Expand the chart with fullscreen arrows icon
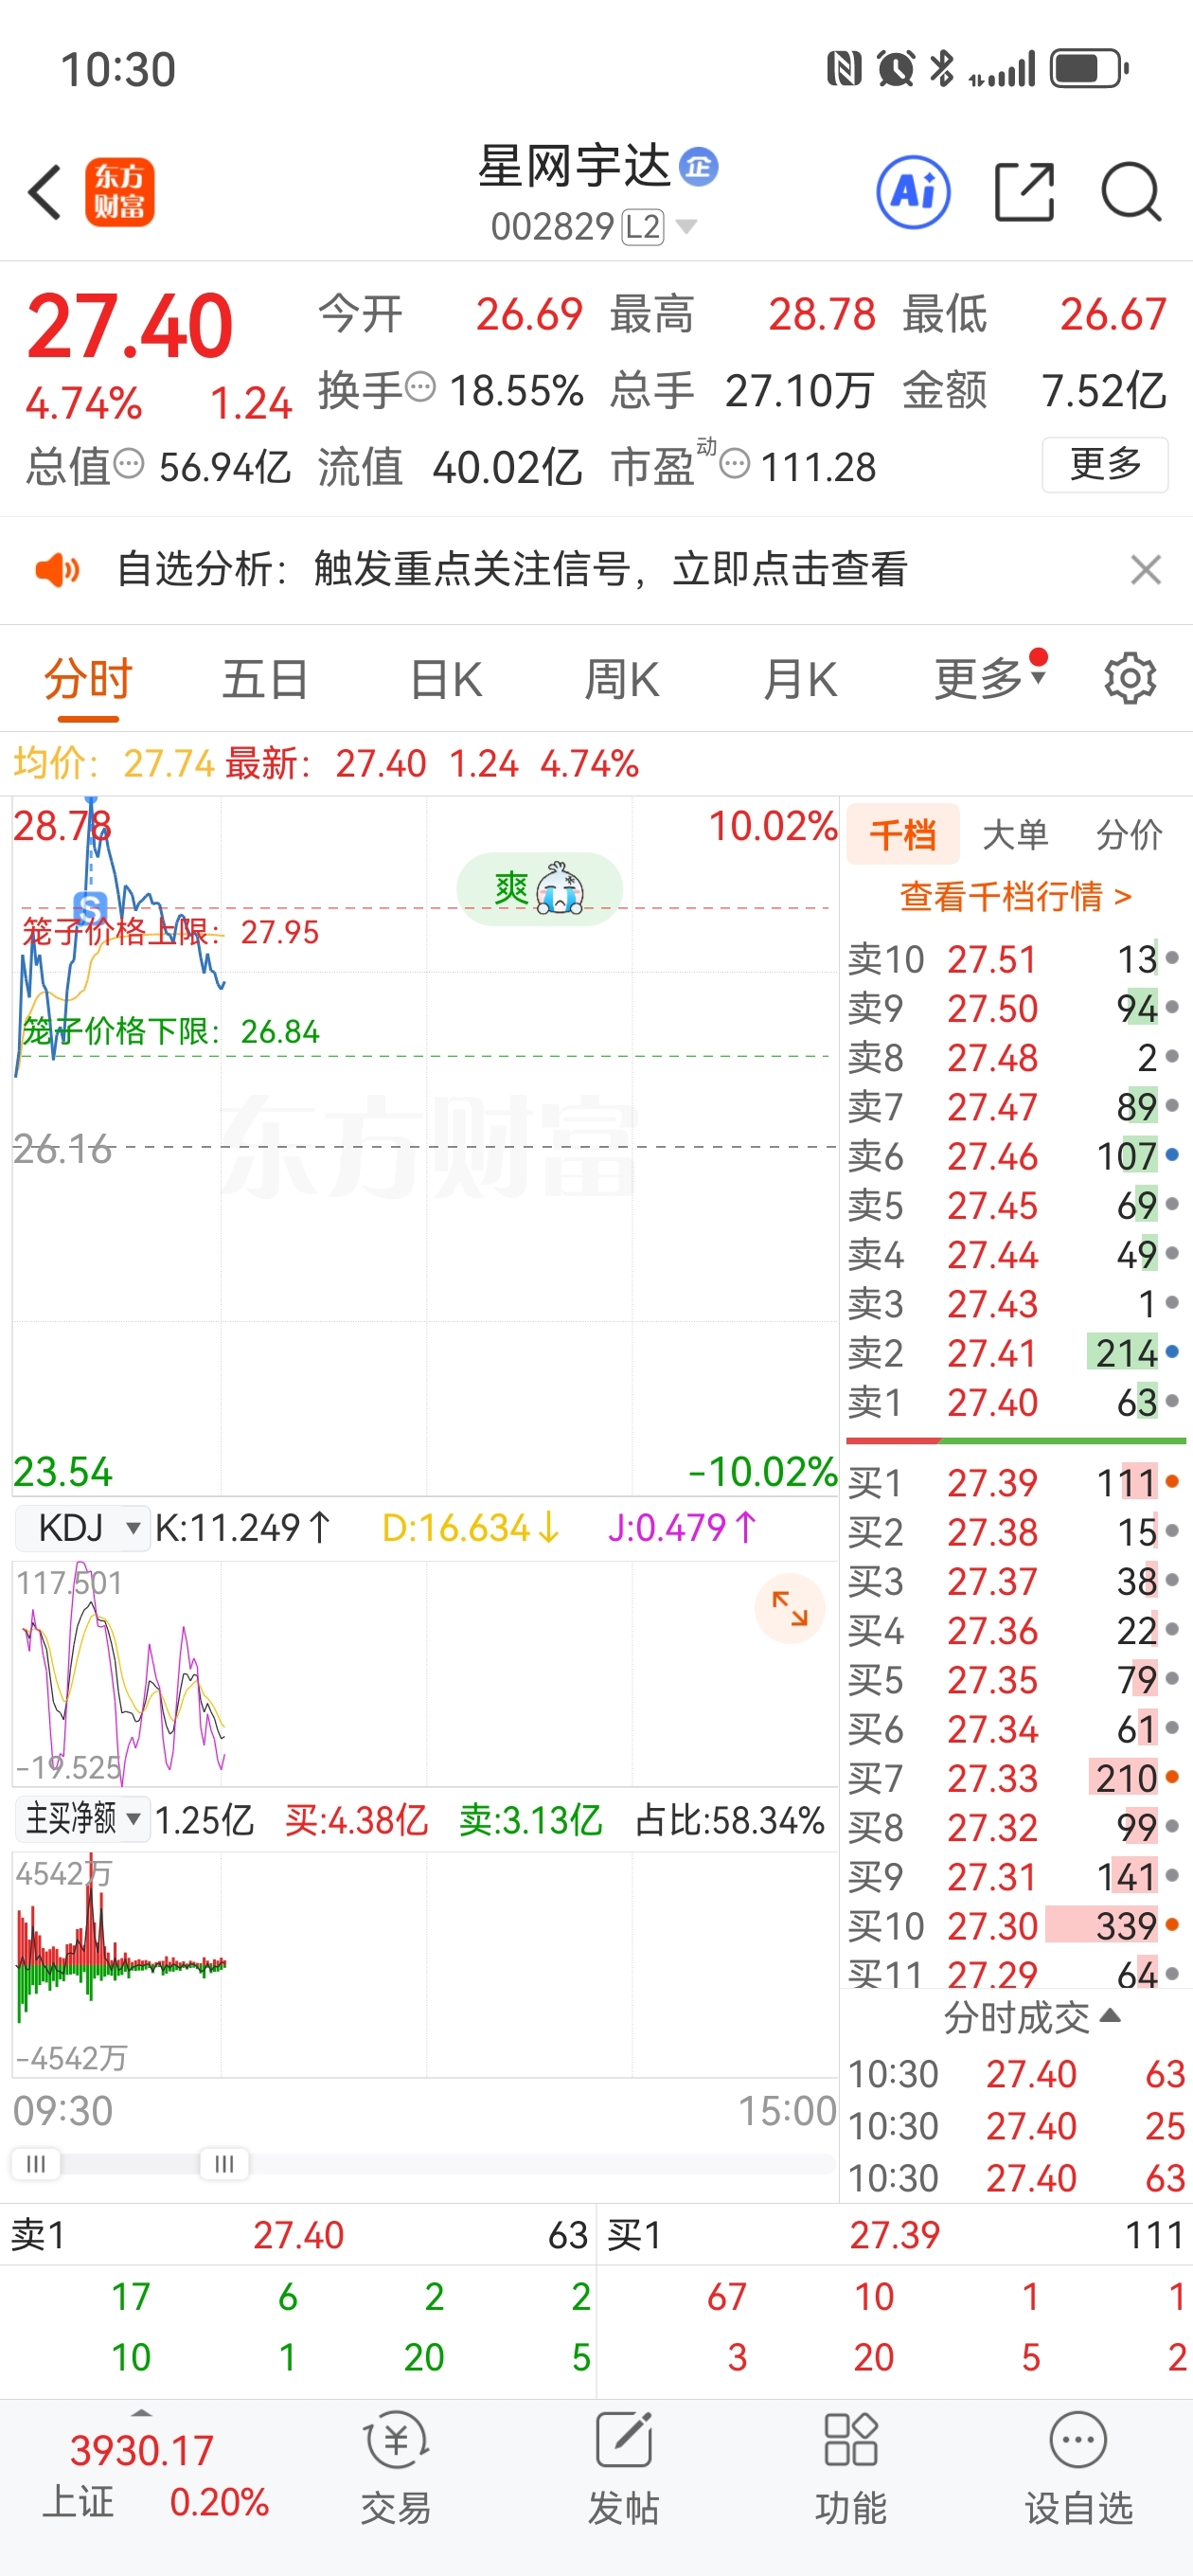The width and height of the screenshot is (1193, 2576). pos(789,1609)
